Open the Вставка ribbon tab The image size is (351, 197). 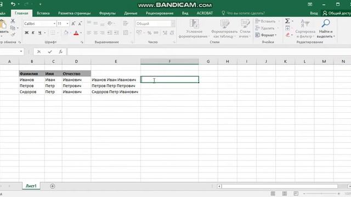point(43,13)
